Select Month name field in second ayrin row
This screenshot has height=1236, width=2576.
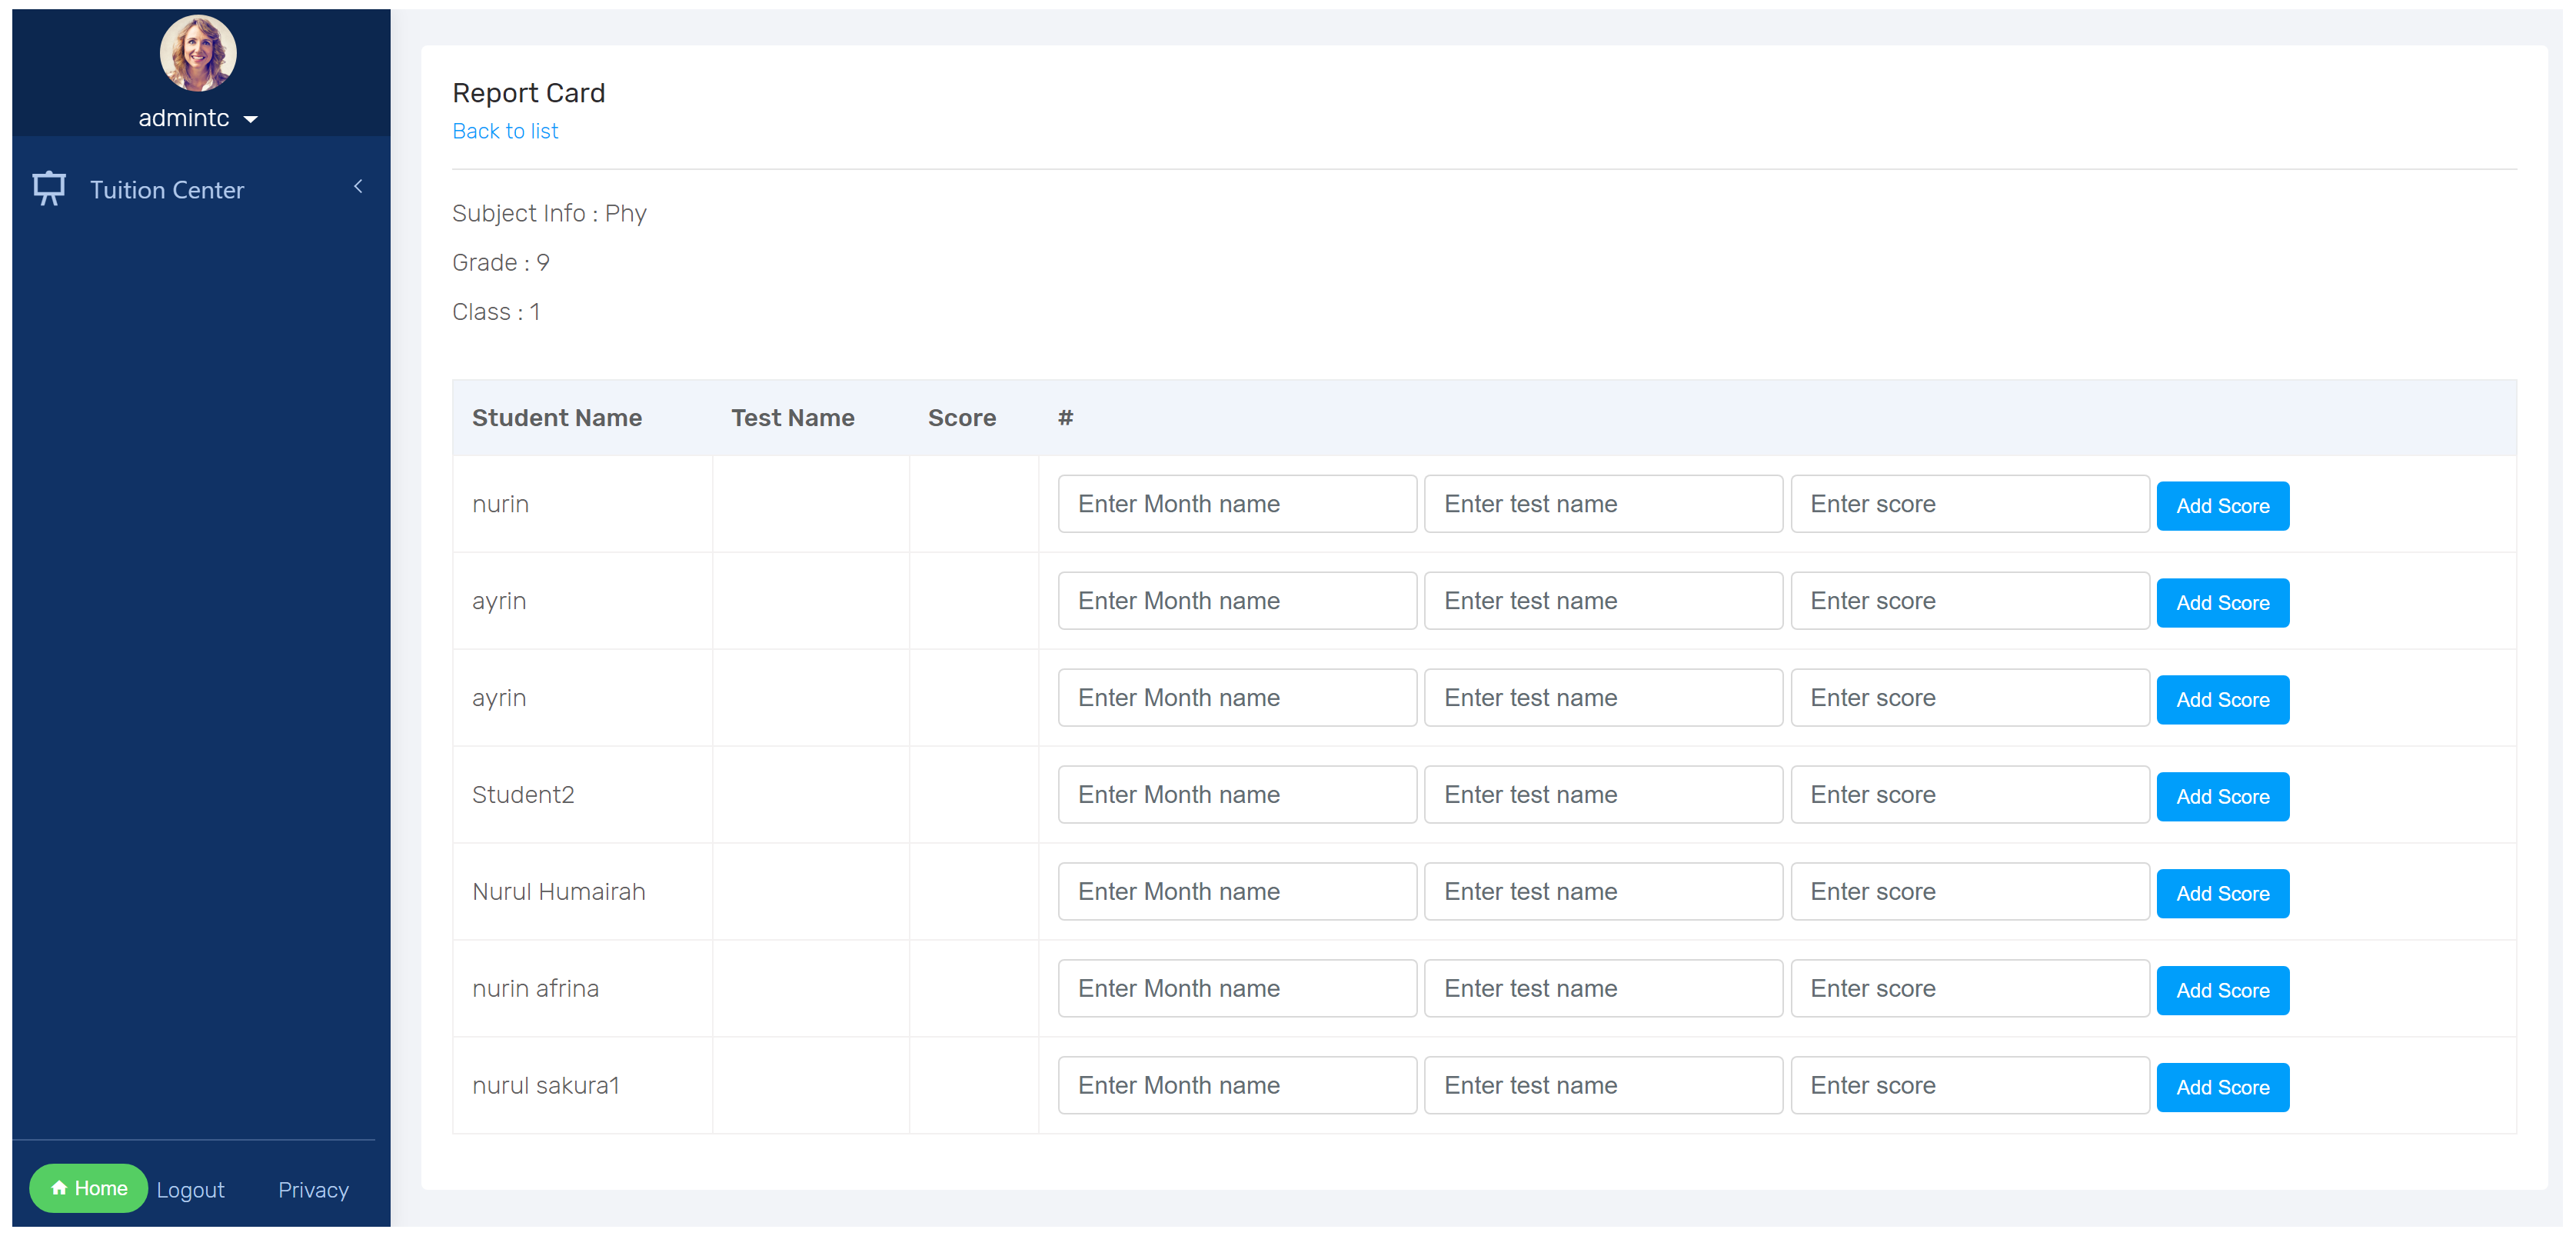(1237, 698)
